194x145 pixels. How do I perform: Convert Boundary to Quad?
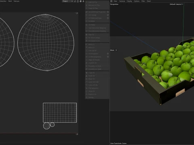pyautogui.click(x=97, y=69)
